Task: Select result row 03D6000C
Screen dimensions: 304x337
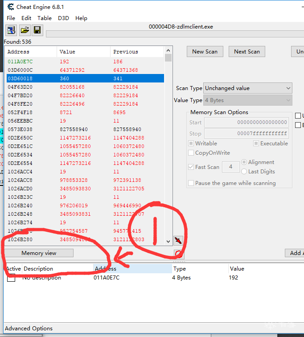Action: [x=85, y=70]
